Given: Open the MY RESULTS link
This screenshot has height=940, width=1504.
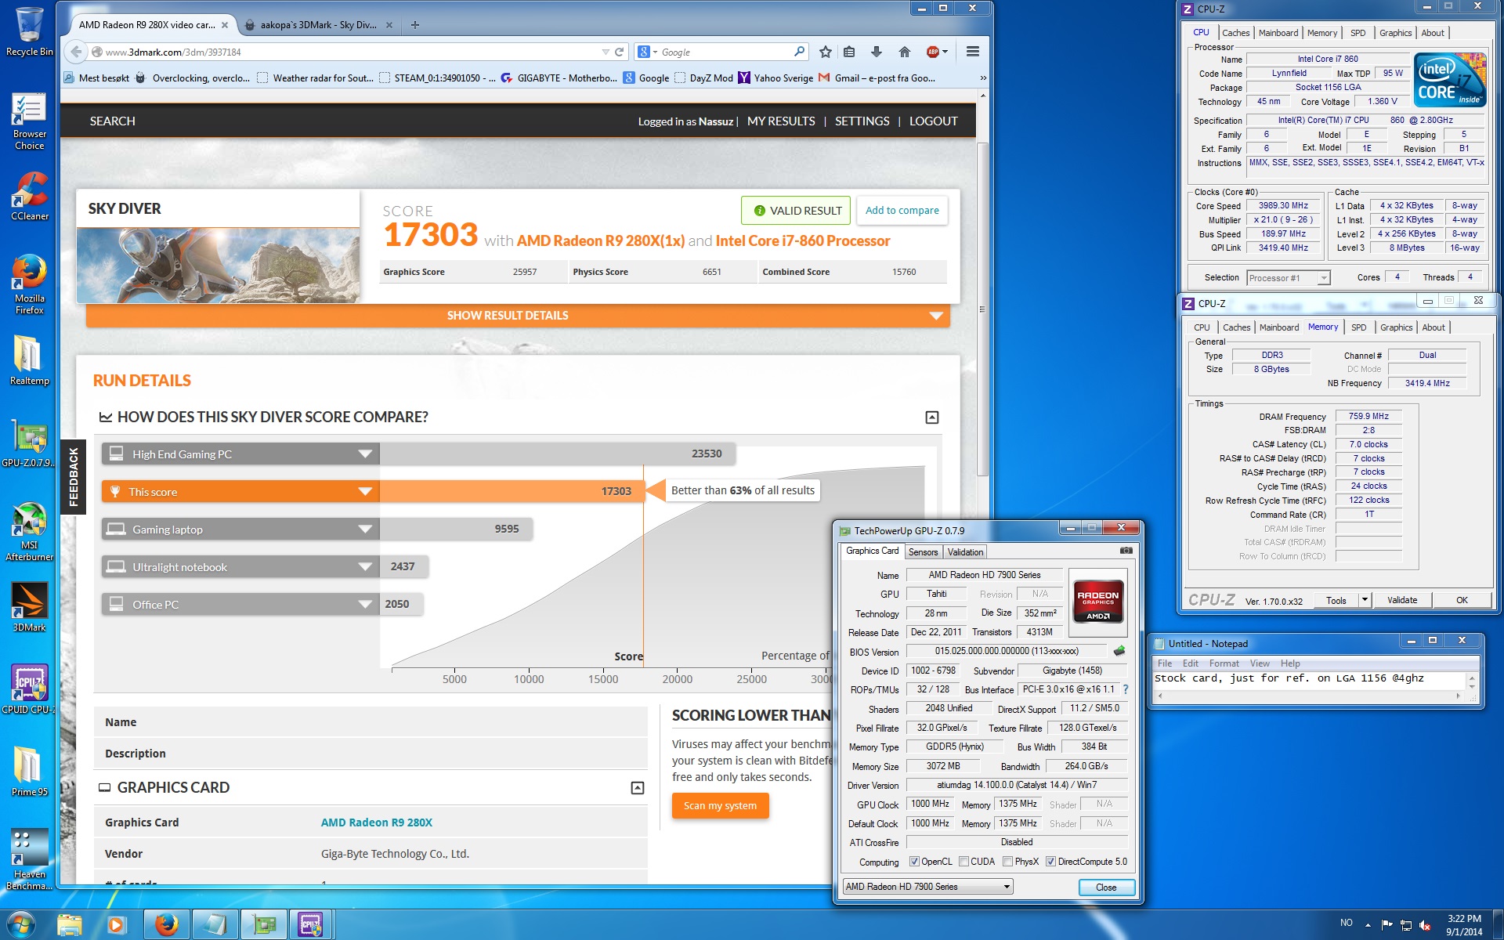Looking at the screenshot, I should tap(781, 121).
